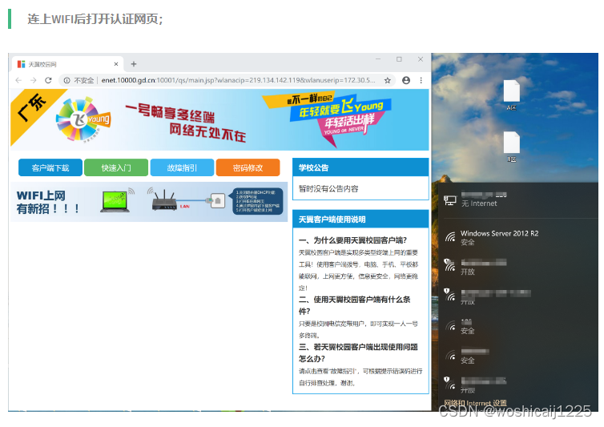Click the 快速入门 button

point(116,167)
